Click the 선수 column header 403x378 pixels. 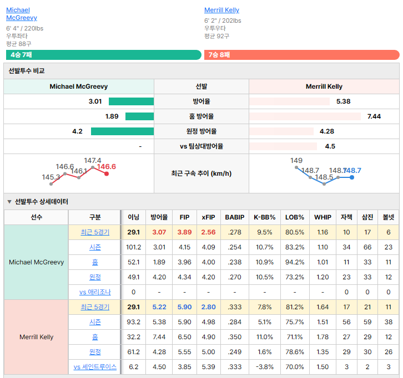36,217
